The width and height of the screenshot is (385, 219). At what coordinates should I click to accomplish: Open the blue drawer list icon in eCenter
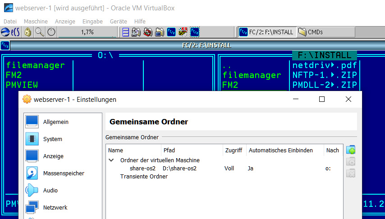tap(125, 32)
